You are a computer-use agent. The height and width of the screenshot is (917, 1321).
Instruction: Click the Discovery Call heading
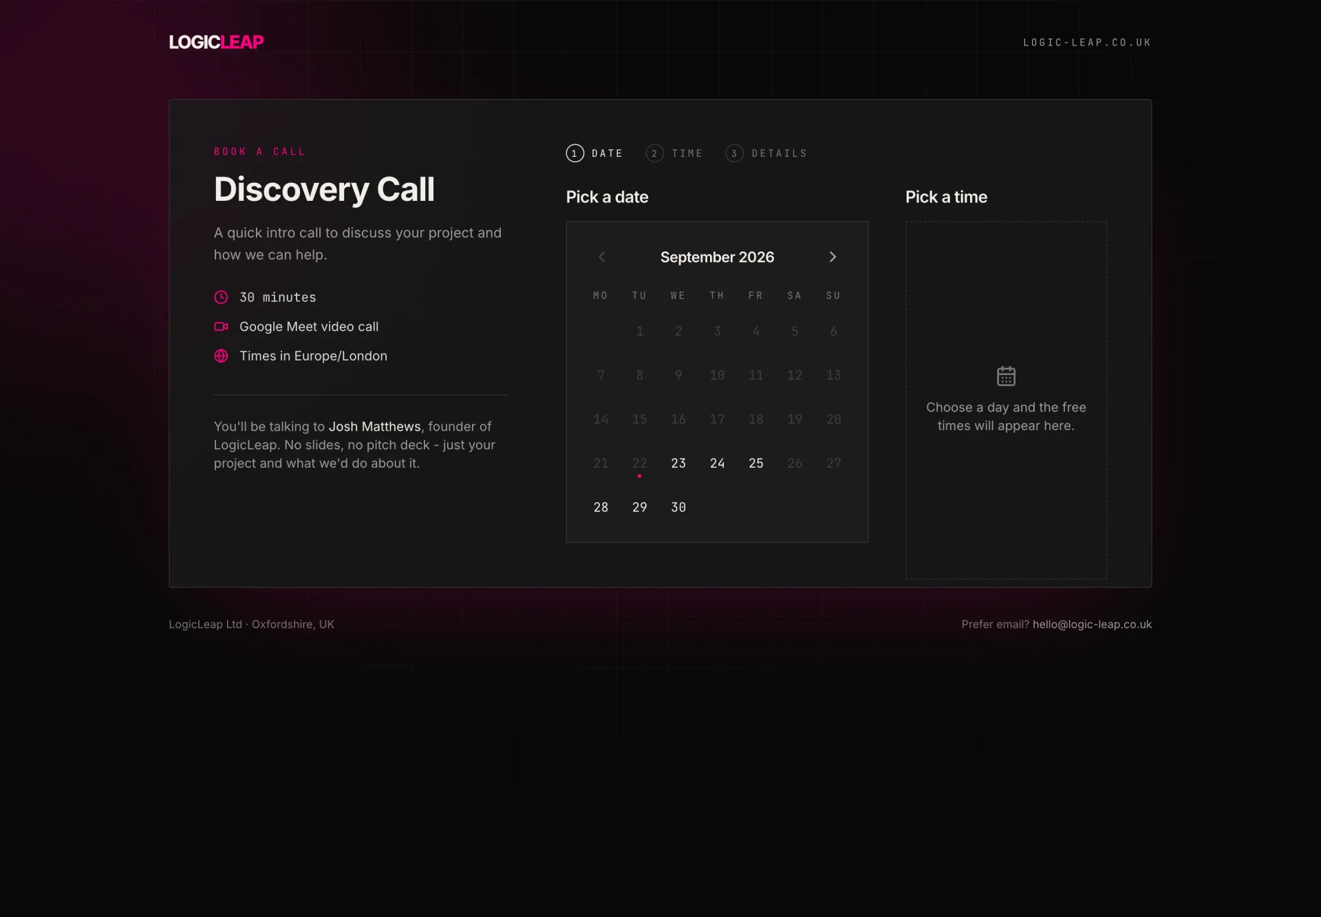[324, 189]
